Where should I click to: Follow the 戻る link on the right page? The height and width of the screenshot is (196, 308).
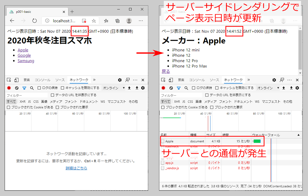coord(166,71)
